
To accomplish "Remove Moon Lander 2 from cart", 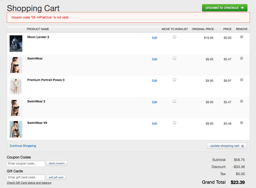I will click(241, 37).
